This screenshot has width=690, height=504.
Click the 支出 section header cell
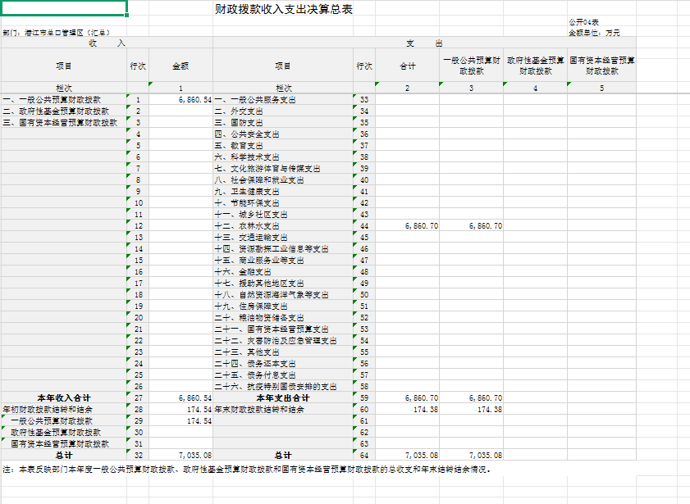pos(424,43)
